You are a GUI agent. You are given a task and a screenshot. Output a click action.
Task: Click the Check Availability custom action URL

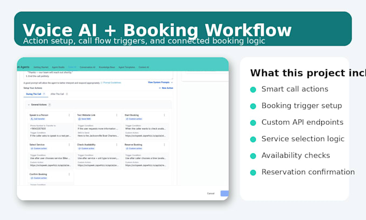coord(98,166)
